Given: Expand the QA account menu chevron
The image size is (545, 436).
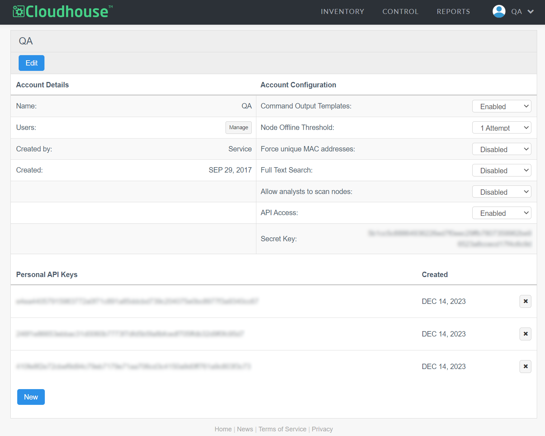Looking at the screenshot, I should [531, 12].
